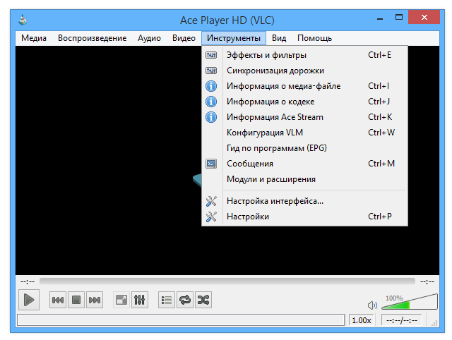Close the Инструменты menu header
Image resolution: width=452 pixels, height=340 pixels.
[x=234, y=38]
